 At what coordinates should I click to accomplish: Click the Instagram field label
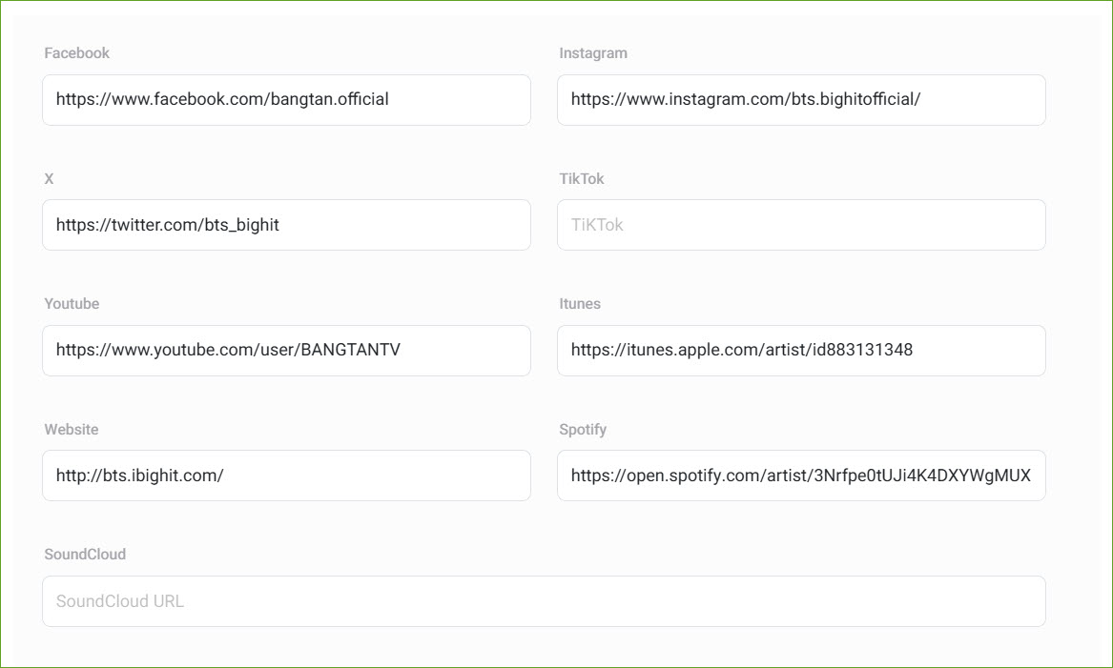pyautogui.click(x=592, y=53)
